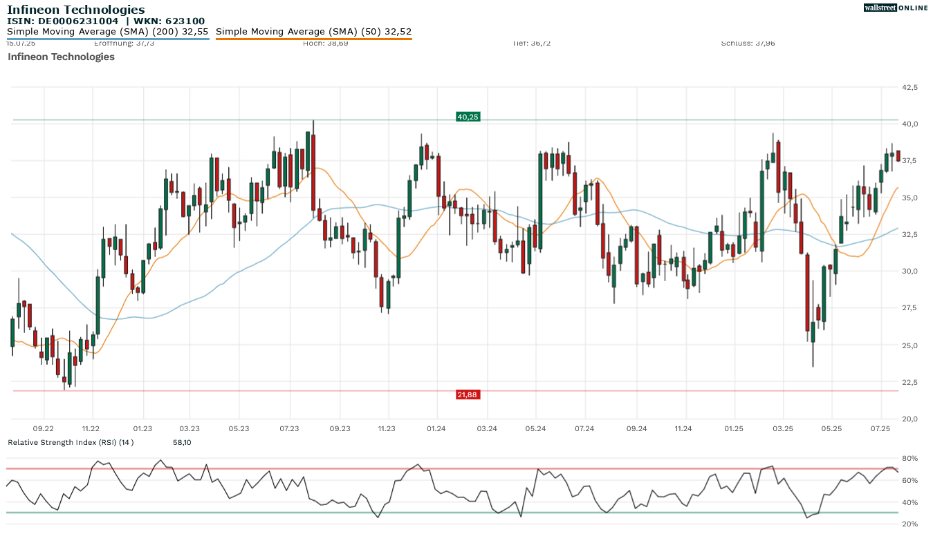Click the 20% RSI axis label
933x543 pixels.
coord(909,524)
